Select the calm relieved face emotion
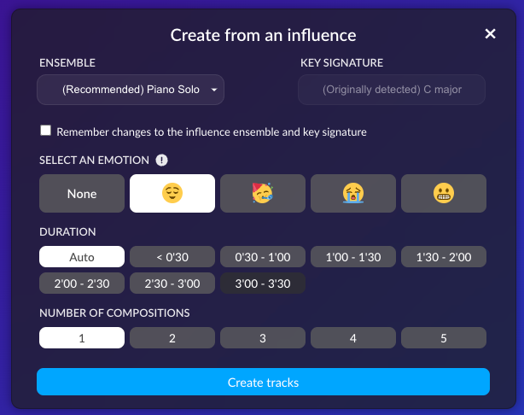This screenshot has width=524, height=415. pos(172,193)
